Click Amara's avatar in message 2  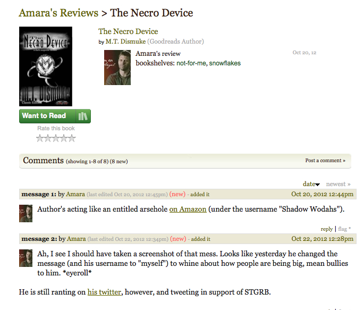point(26,258)
